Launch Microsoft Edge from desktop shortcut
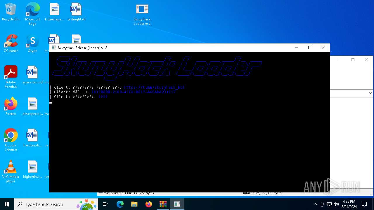Image resolution: width=374 pixels, height=210 pixels. 32,14
